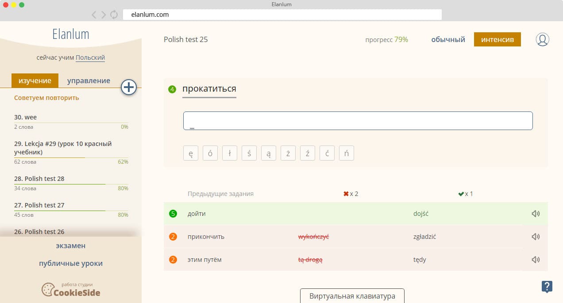Open публичные уроки
The height and width of the screenshot is (303, 563).
71,263
